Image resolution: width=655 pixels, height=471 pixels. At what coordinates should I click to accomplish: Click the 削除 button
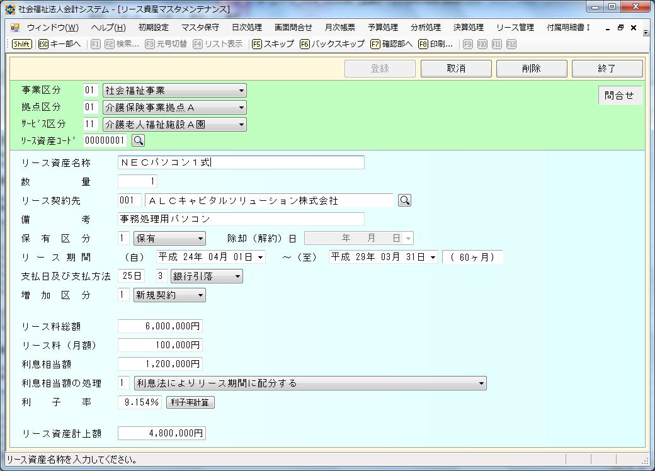pyautogui.click(x=531, y=69)
